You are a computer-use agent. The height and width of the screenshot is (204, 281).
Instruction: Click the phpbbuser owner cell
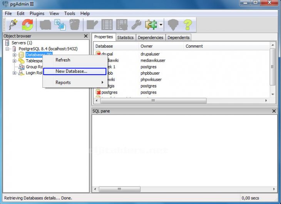tap(150, 73)
